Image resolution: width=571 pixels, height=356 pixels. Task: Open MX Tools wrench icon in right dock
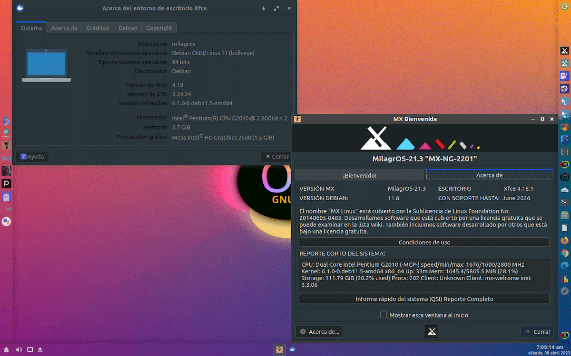565,63
